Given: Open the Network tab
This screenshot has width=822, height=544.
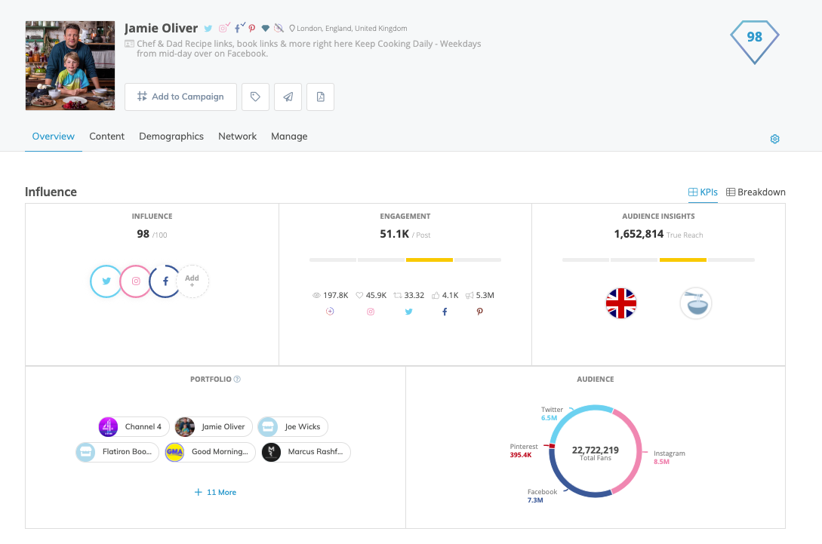Looking at the screenshot, I should (x=238, y=137).
